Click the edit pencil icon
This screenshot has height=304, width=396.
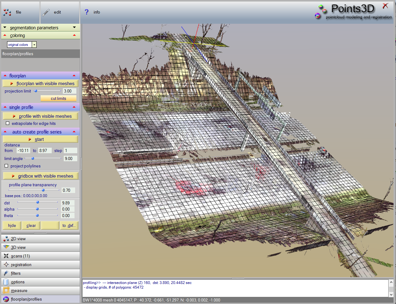coord(46,12)
